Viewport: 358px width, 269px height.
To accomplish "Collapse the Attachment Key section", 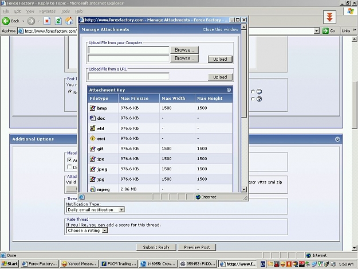I will 229,90.
